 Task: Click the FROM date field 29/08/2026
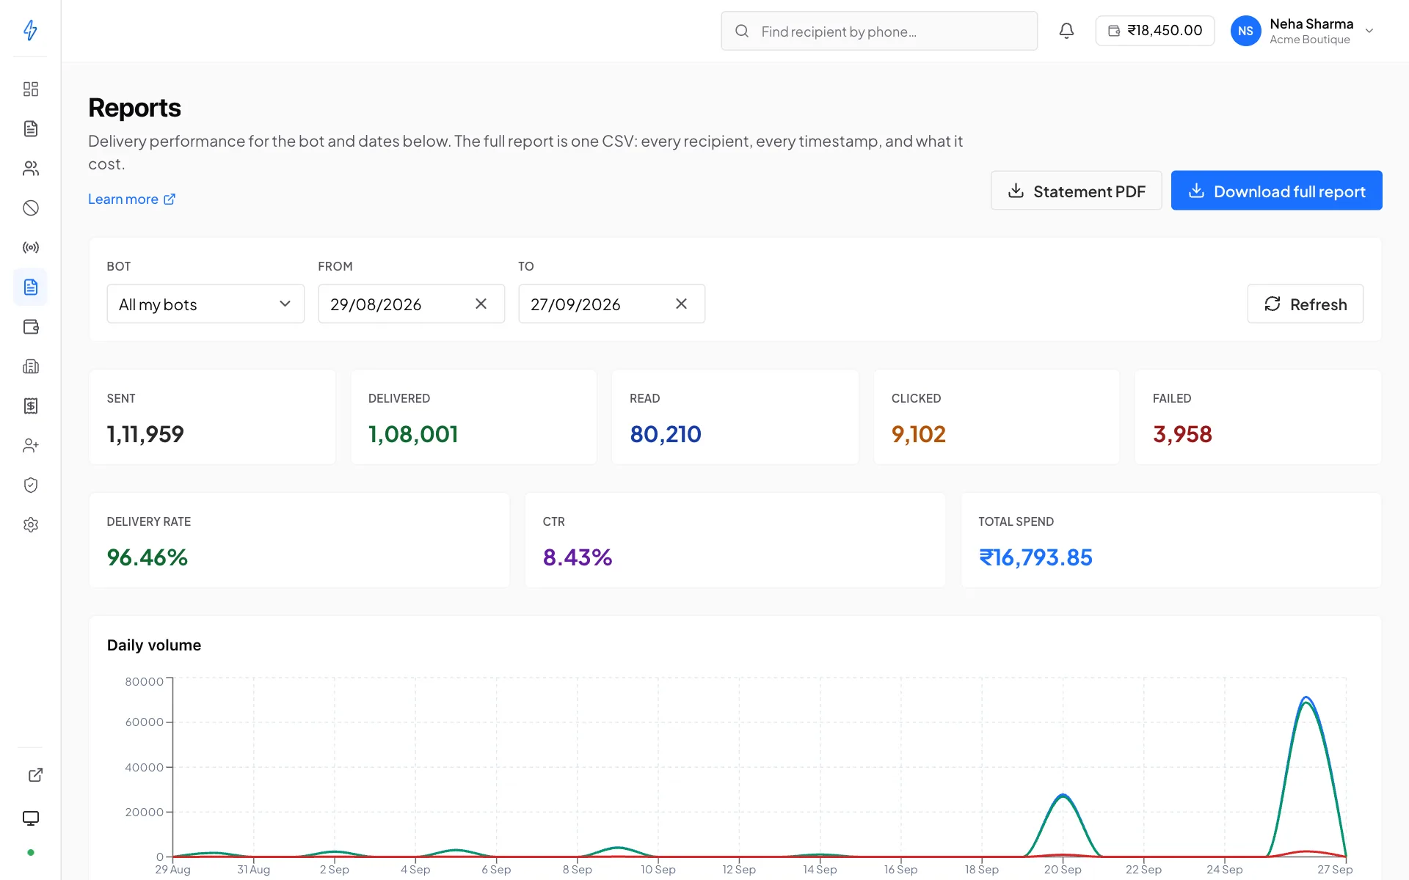[x=411, y=304]
